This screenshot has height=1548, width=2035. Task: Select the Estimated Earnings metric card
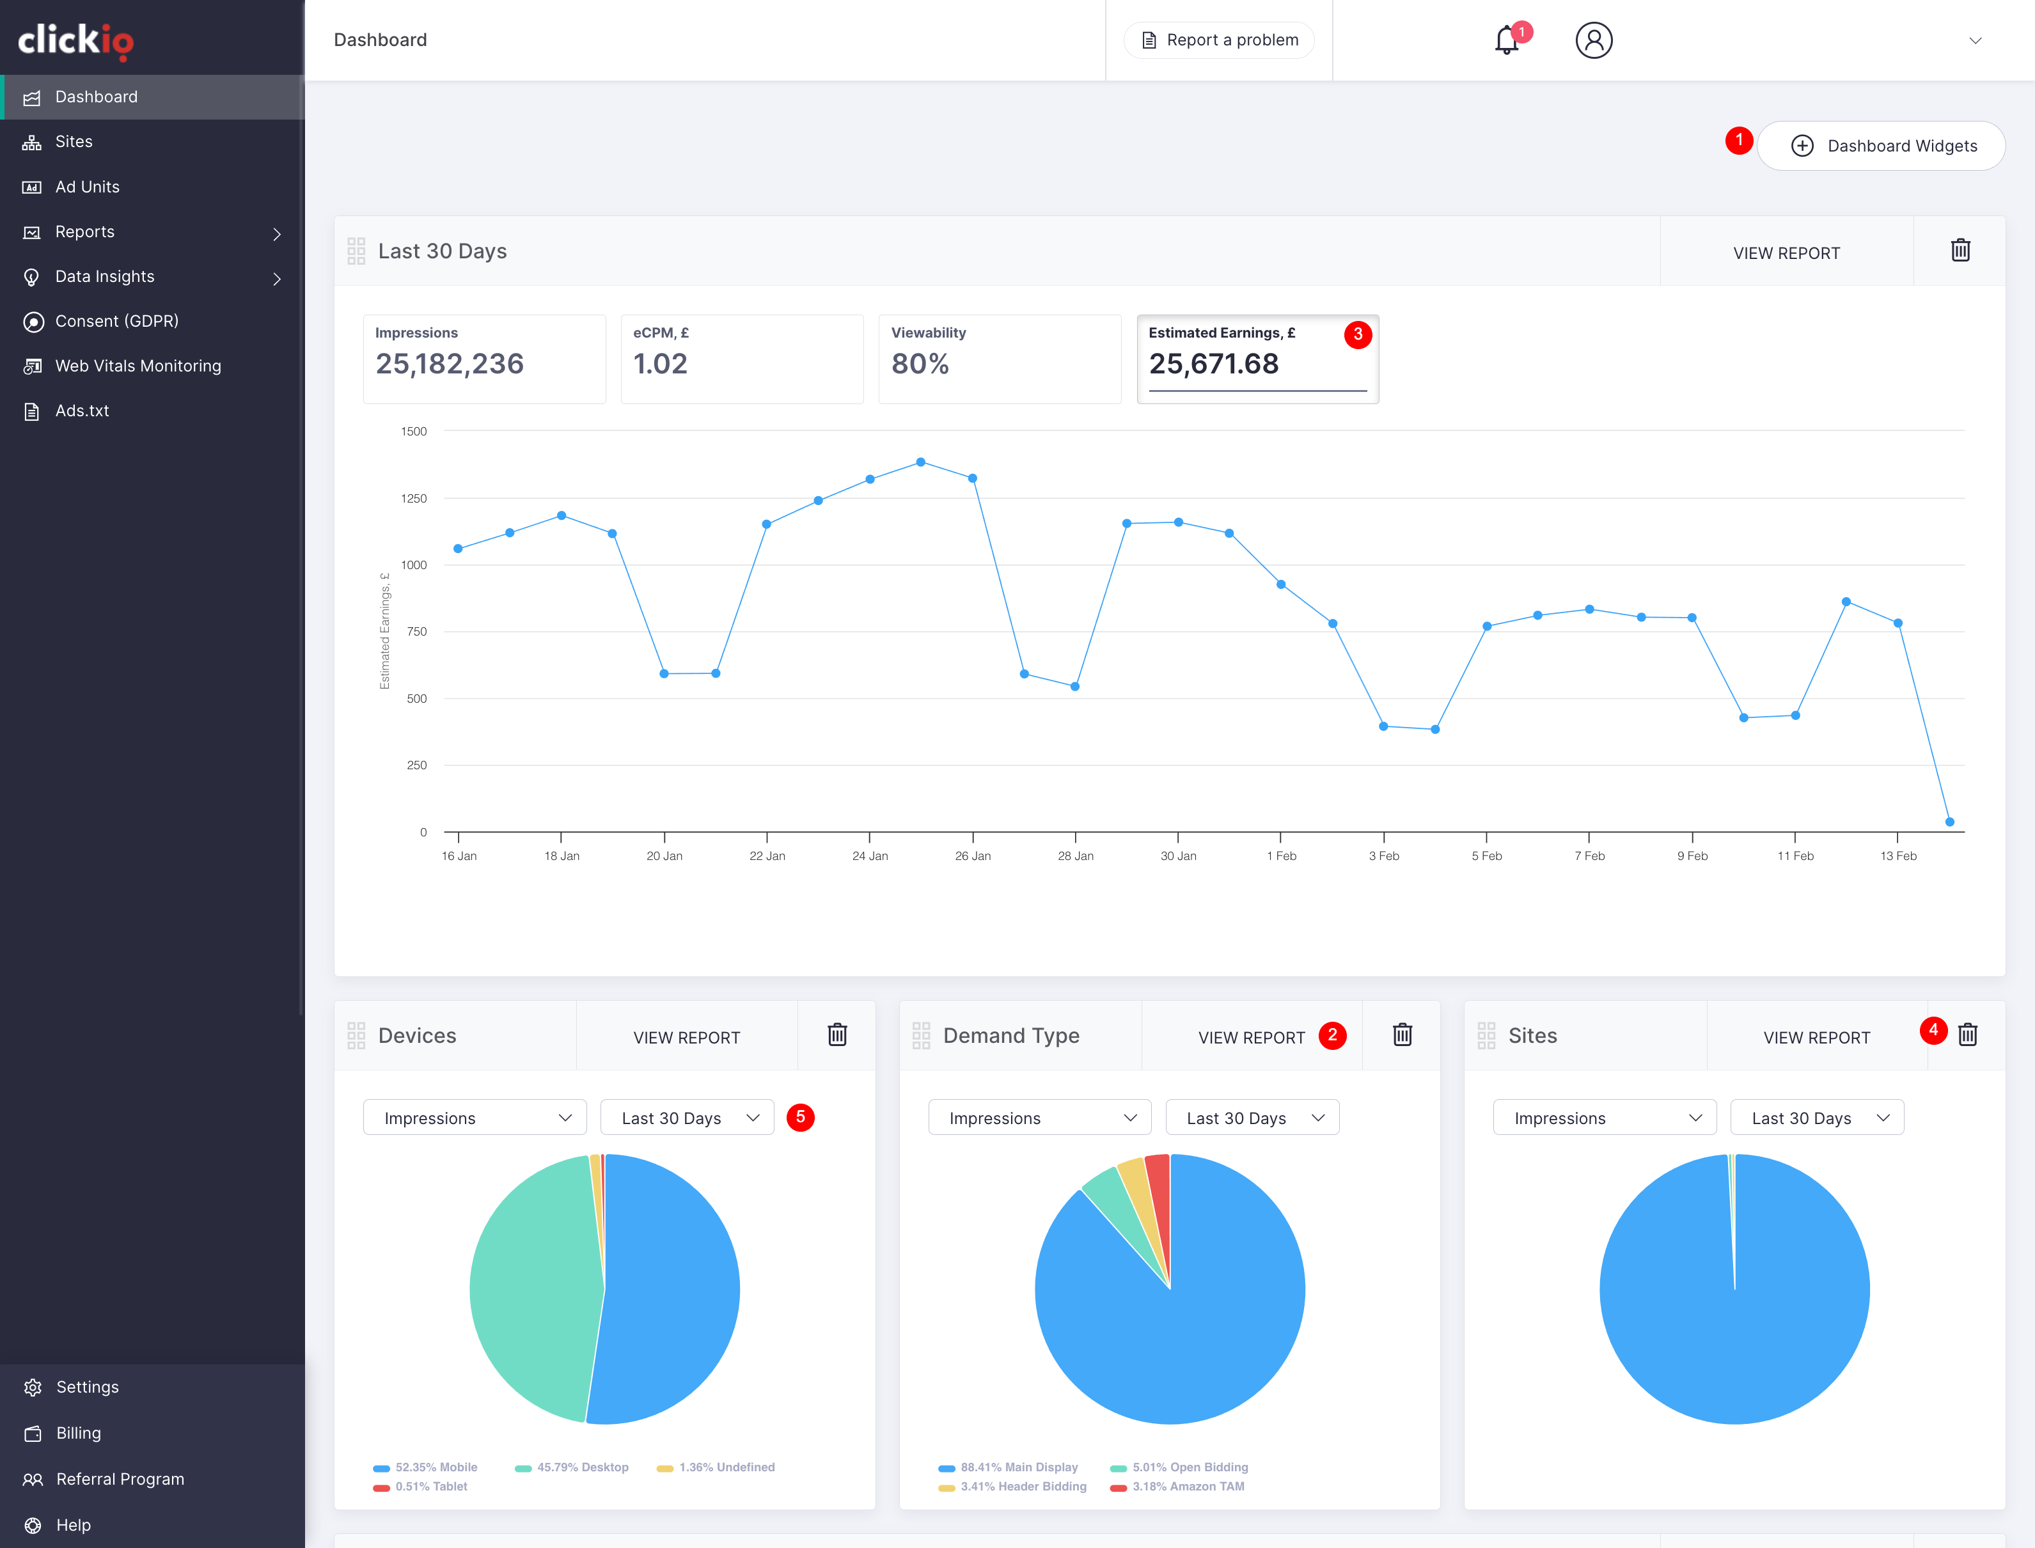pyautogui.click(x=1258, y=359)
